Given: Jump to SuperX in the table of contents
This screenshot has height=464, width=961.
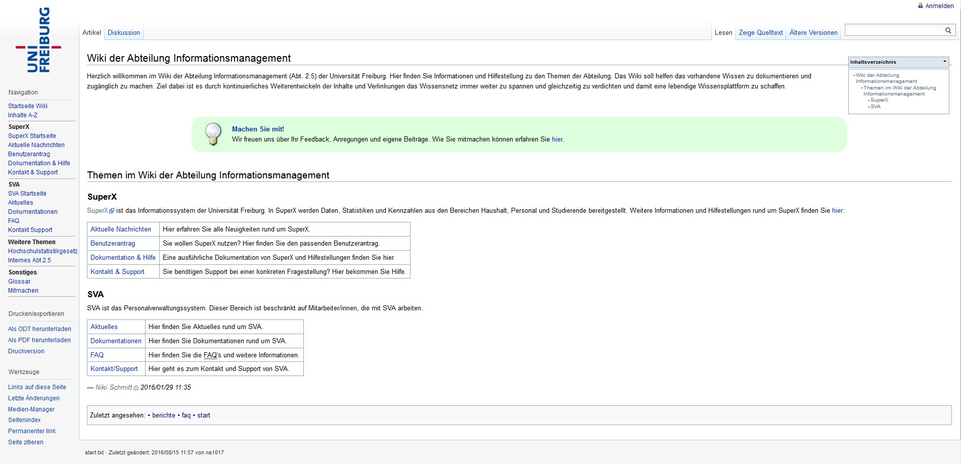Looking at the screenshot, I should click(879, 100).
